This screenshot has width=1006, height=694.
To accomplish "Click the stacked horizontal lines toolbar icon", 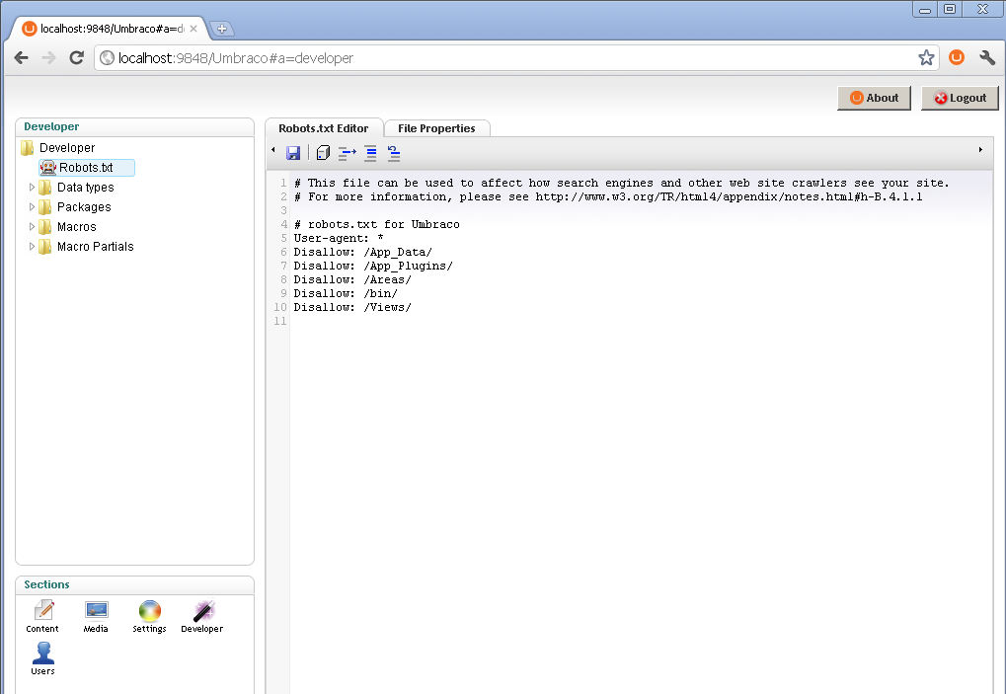I will (370, 153).
